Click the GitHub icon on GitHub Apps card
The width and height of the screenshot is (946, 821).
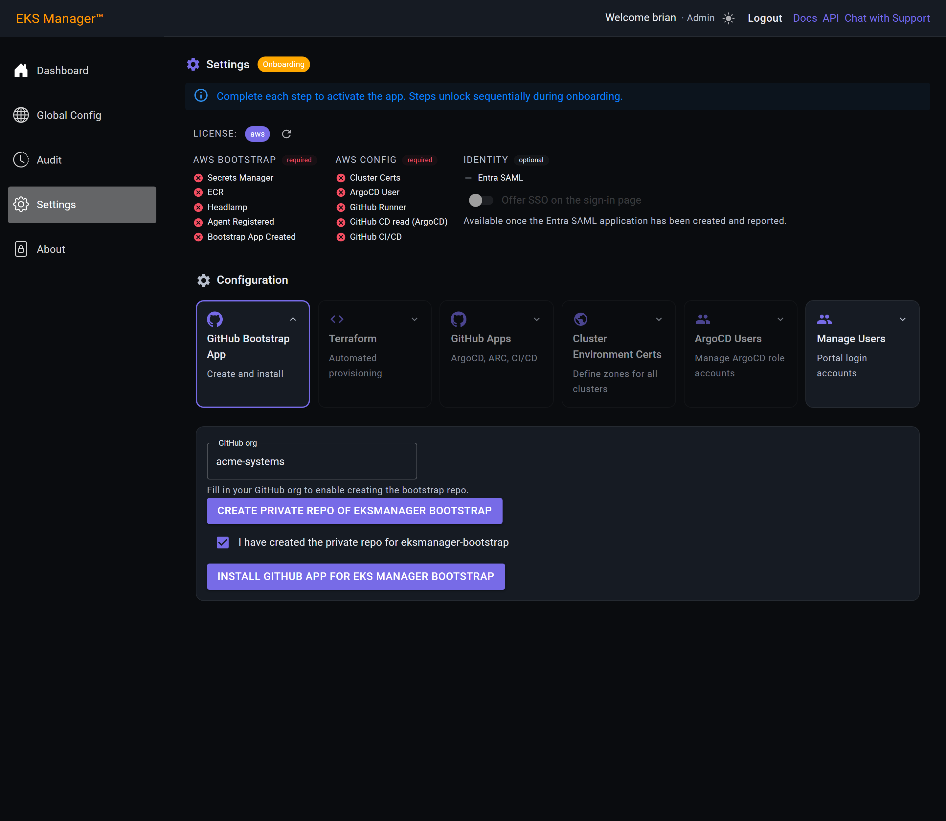(x=458, y=319)
